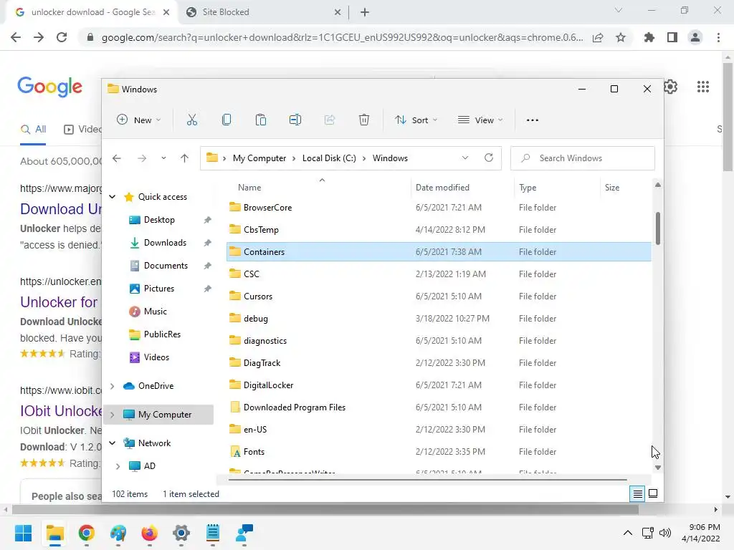This screenshot has height=550, width=734.
Task: Open the View dropdown in Explorer
Action: point(480,120)
